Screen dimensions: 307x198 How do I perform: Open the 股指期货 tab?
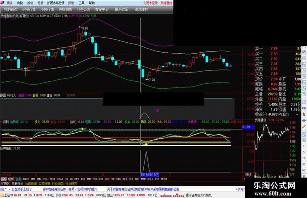(65, 9)
